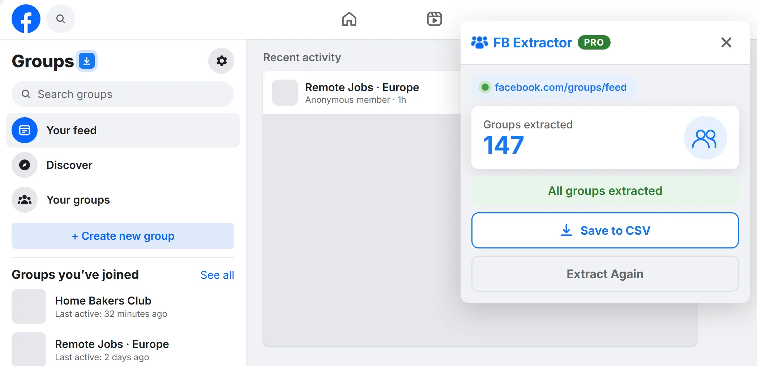Click the groups extracted people icon circle
This screenshot has height=366, width=757.
click(705, 138)
